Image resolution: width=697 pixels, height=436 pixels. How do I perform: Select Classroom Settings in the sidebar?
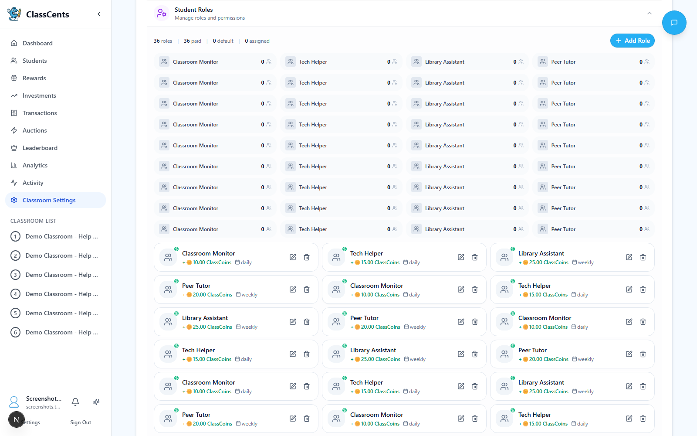55,200
